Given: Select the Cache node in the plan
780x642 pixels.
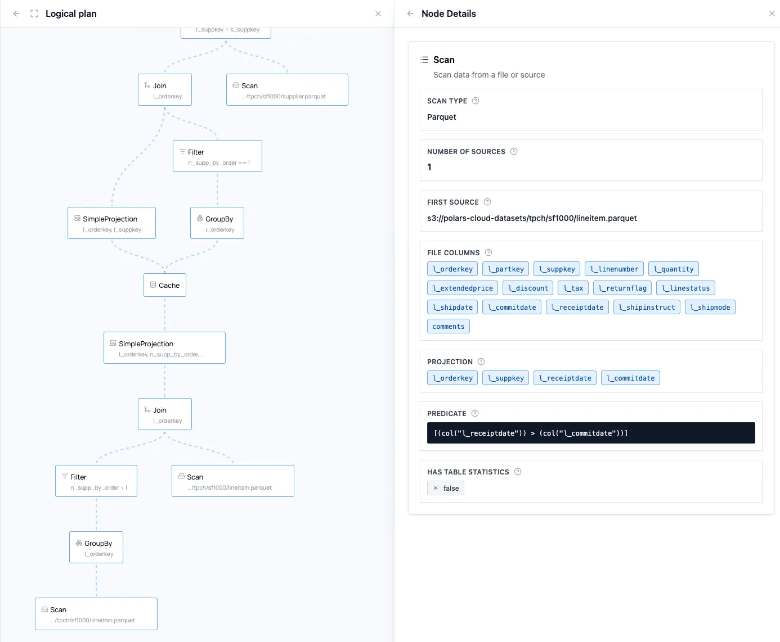Looking at the screenshot, I should [164, 285].
